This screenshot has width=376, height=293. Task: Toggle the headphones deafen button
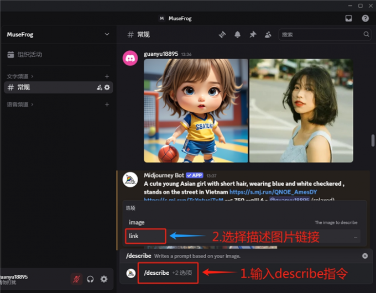point(90,279)
